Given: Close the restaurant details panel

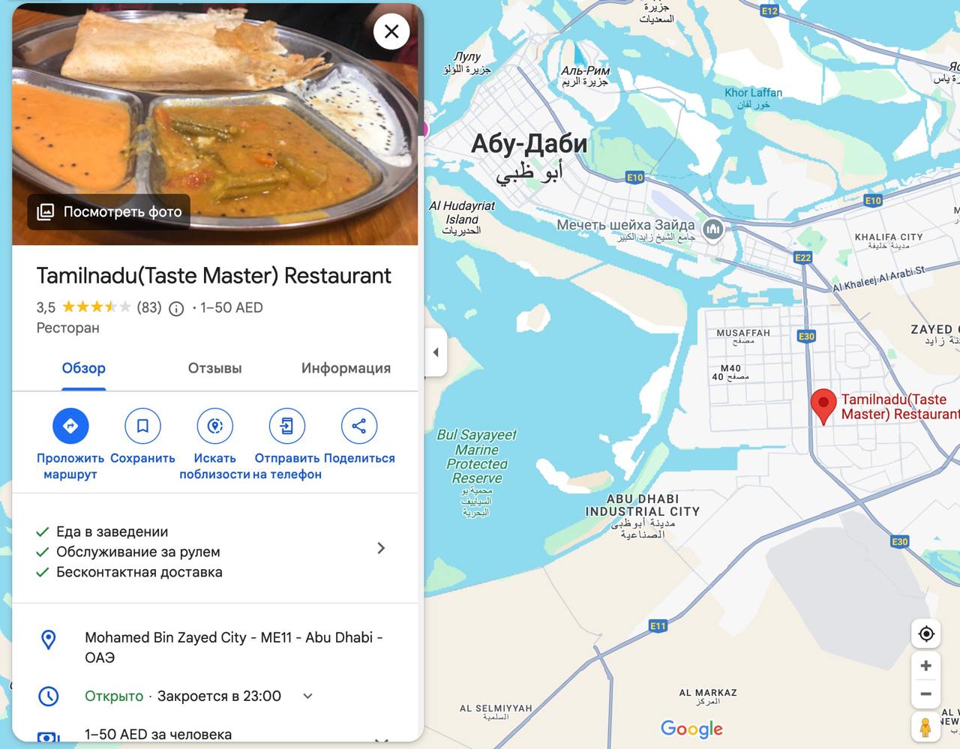Looking at the screenshot, I should tap(391, 31).
